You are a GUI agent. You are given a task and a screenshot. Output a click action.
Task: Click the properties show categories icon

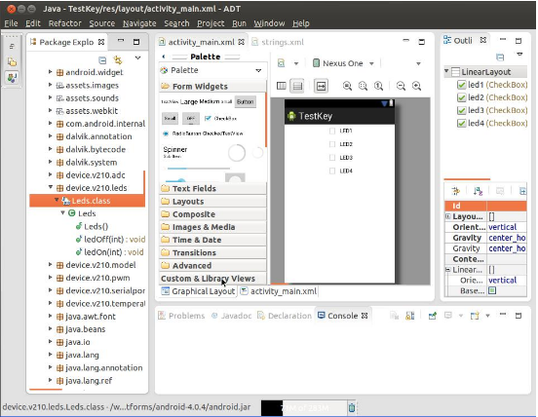tap(456, 191)
